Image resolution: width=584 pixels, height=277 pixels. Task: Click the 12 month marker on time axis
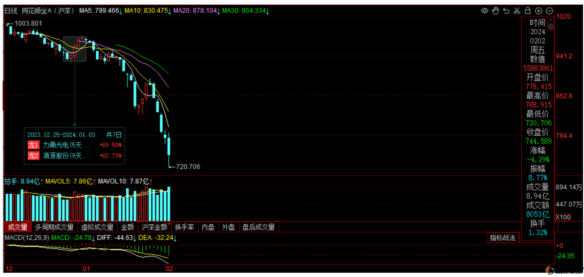click(9, 269)
